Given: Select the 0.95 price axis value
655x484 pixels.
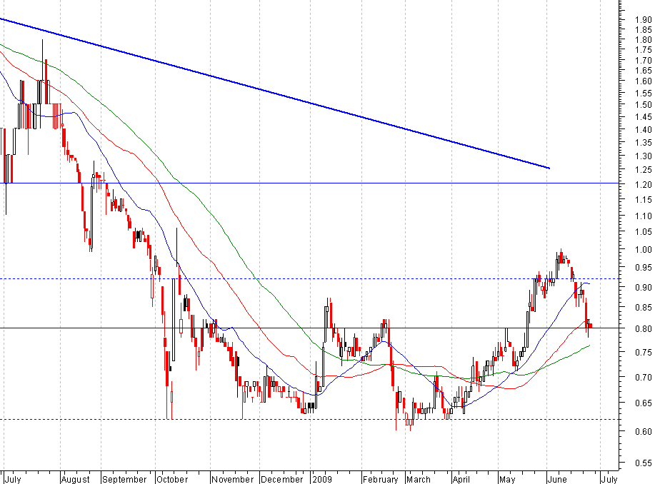Looking at the screenshot, I should click(644, 267).
